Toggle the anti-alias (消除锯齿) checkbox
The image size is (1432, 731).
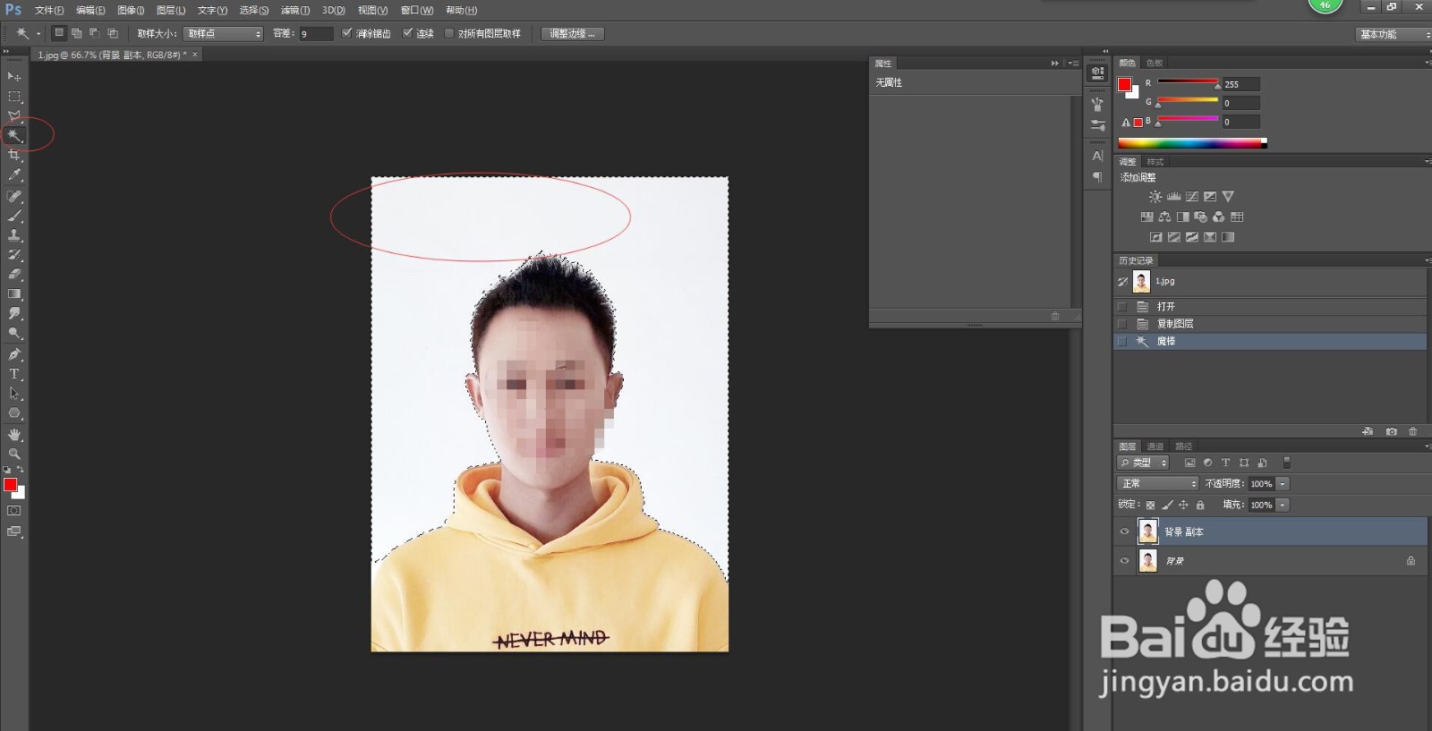tap(347, 33)
